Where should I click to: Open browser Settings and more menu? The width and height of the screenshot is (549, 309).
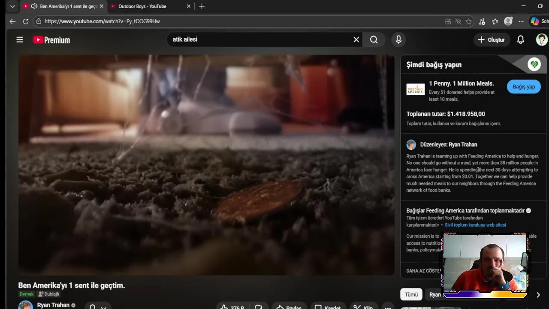(x=521, y=21)
